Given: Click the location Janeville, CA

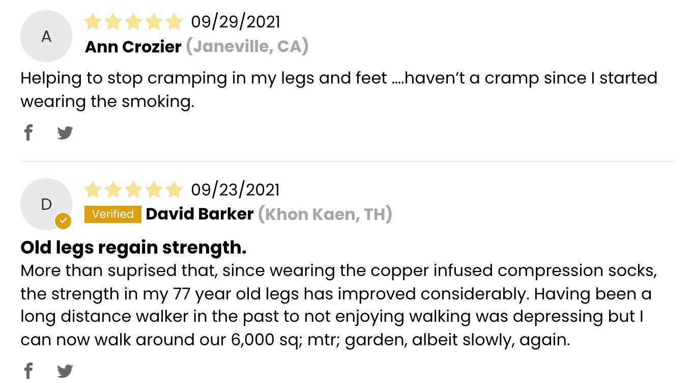Looking at the screenshot, I should coord(247,47).
